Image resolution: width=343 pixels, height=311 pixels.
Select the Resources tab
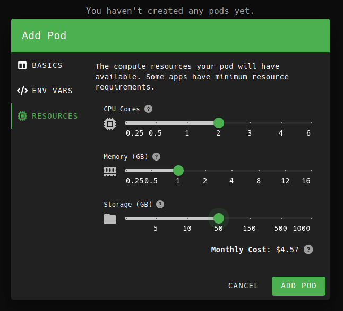(x=54, y=116)
